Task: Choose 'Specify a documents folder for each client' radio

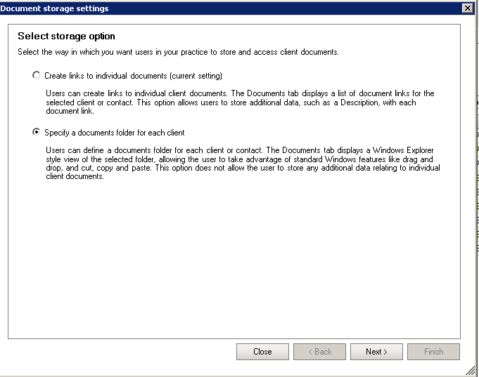Action: click(x=36, y=132)
